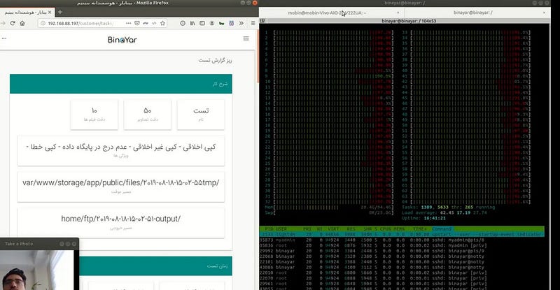The image size is (560, 290).
Task: Select the highlighted lightdm process row in htop
Action: (x=402, y=234)
